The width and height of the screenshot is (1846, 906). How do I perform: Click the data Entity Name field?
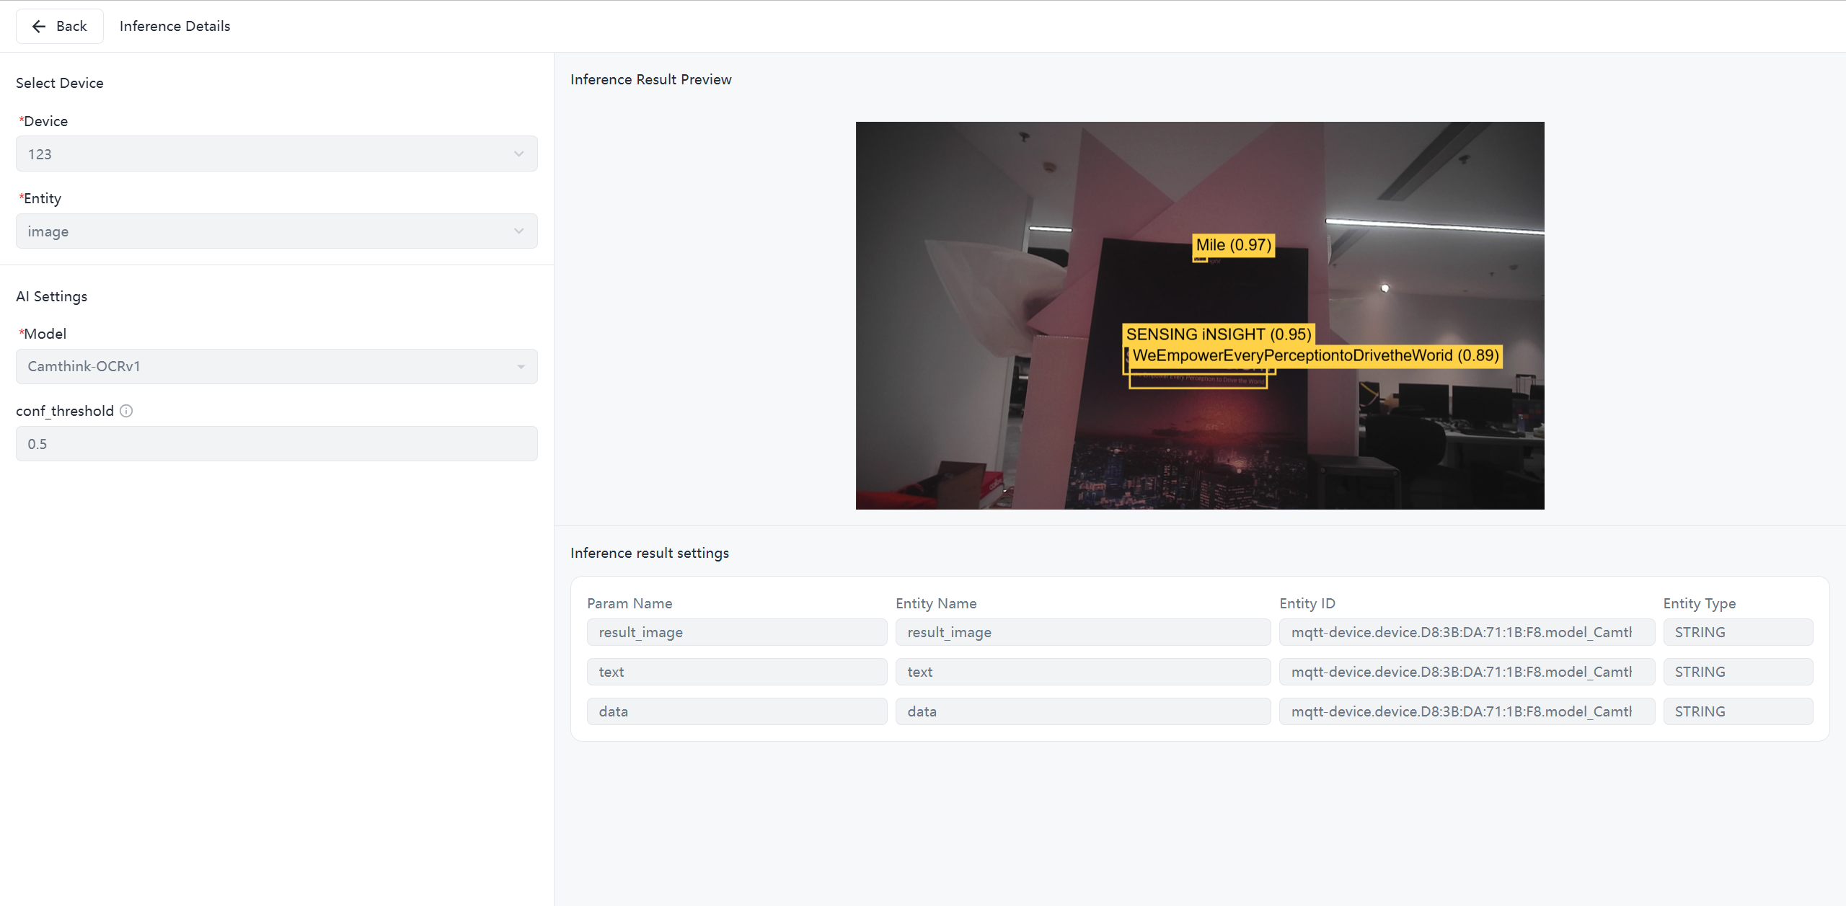[x=1082, y=711]
